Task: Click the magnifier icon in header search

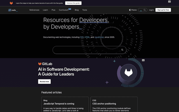Action: [x=145, y=10]
